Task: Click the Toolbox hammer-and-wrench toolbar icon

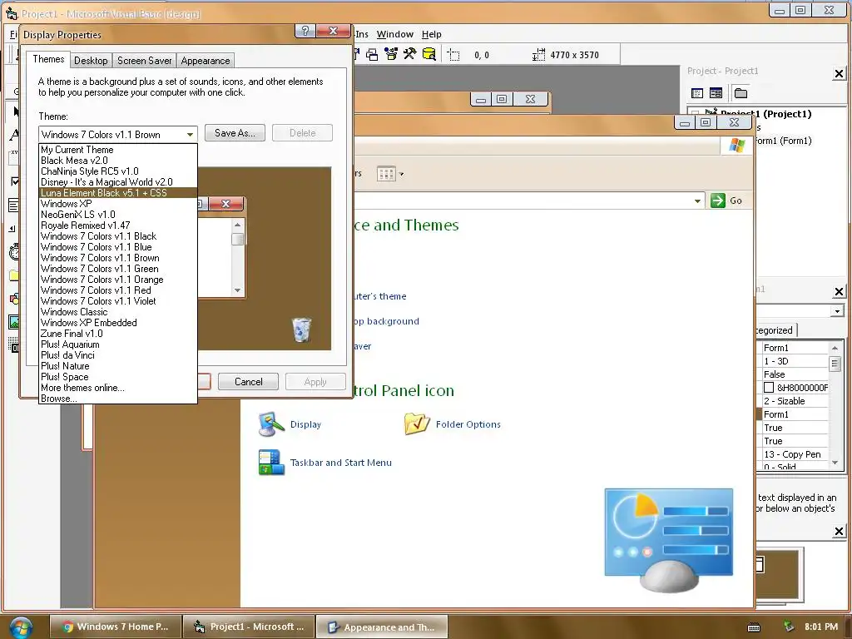Action: pos(409,54)
